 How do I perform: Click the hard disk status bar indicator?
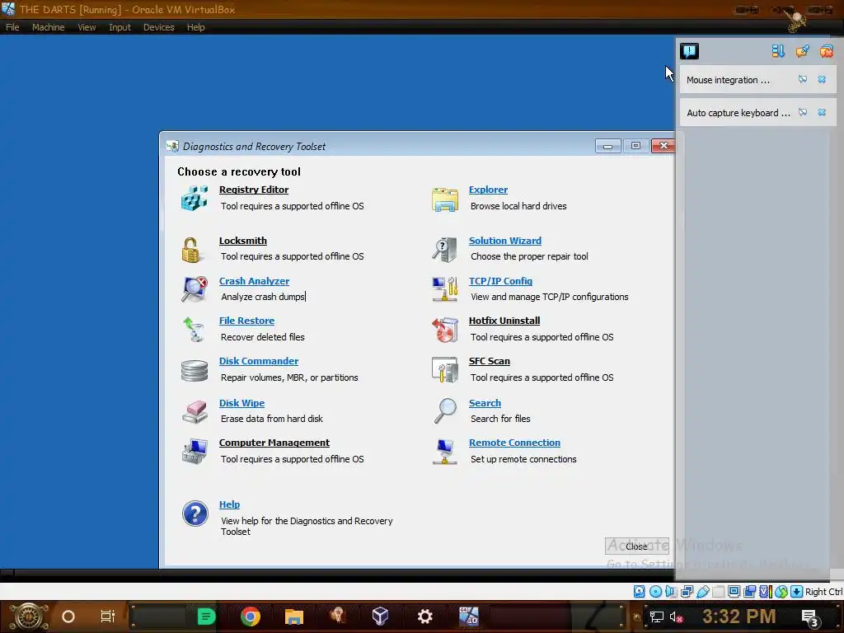point(639,592)
